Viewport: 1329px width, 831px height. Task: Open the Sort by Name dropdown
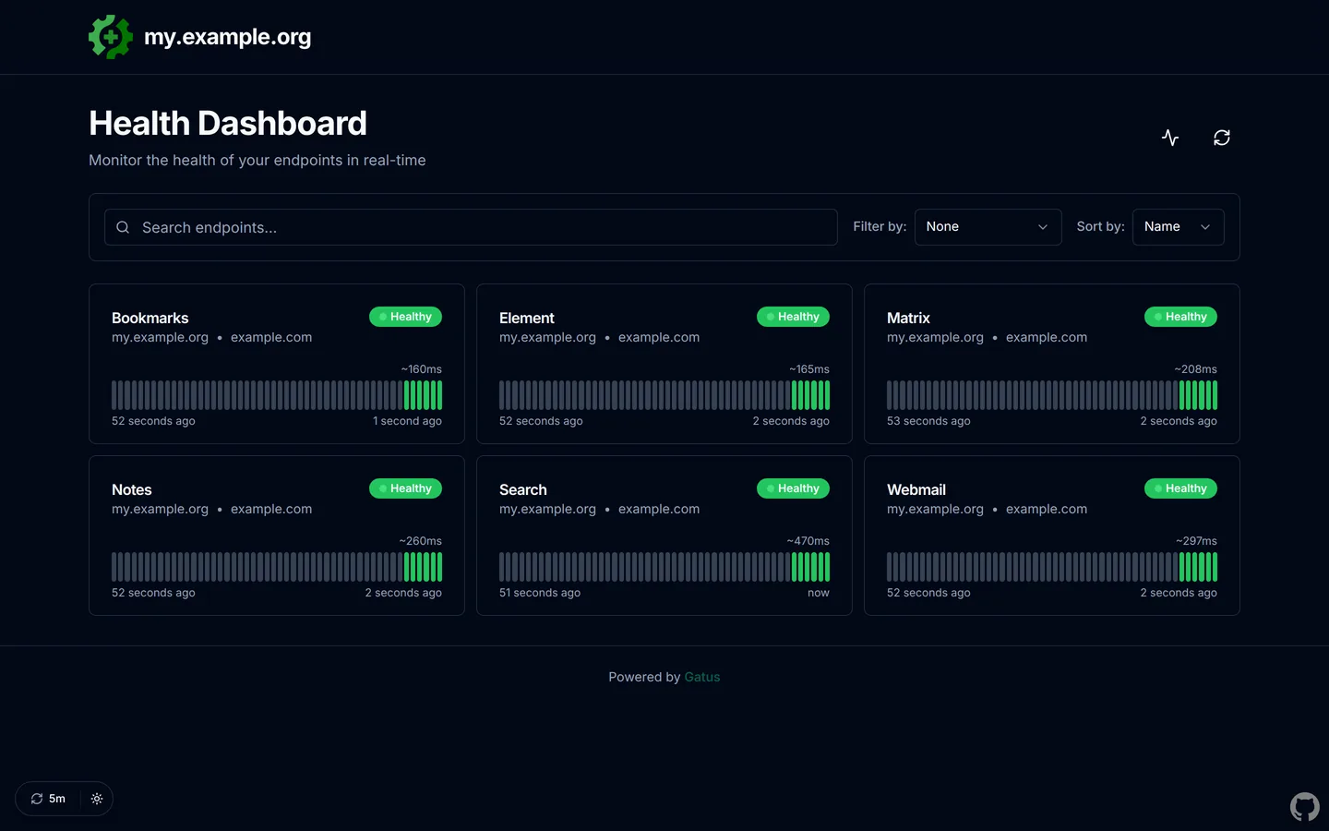pyautogui.click(x=1178, y=227)
